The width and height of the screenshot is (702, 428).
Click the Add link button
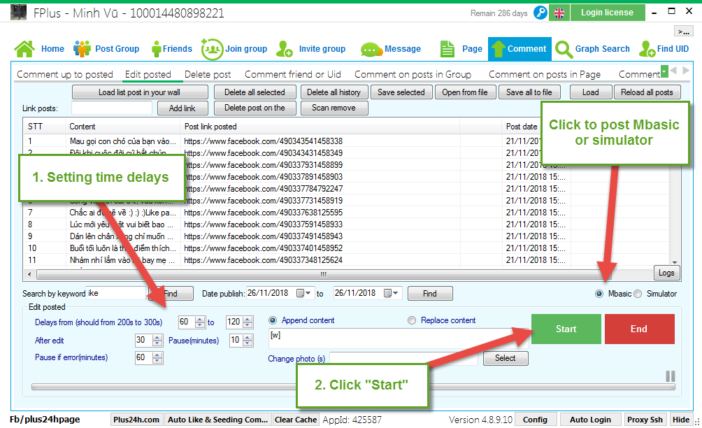tap(182, 108)
